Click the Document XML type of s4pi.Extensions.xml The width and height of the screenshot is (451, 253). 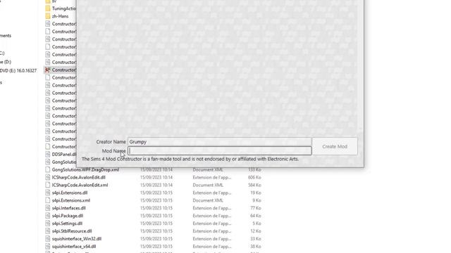pyautogui.click(x=208, y=200)
